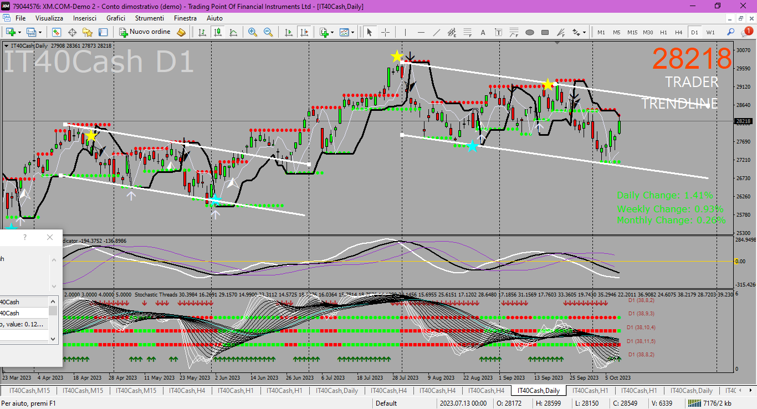Pick the trendline drawing tool
This screenshot has width=757, height=409.
[x=437, y=32]
